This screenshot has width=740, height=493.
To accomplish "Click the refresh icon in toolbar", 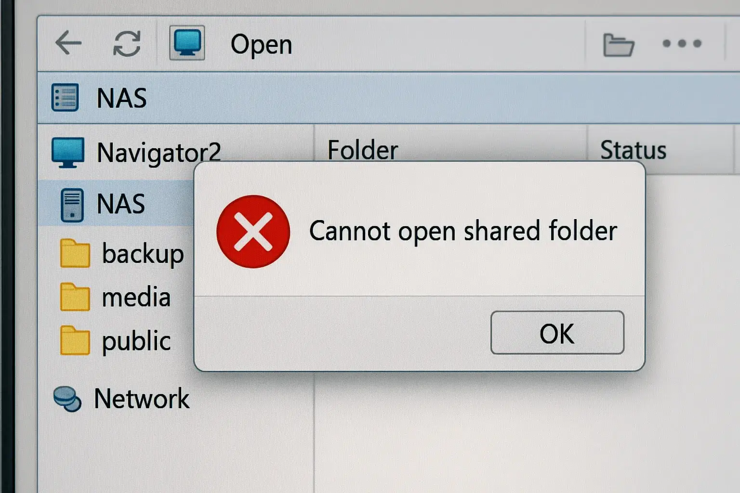I will pyautogui.click(x=127, y=44).
